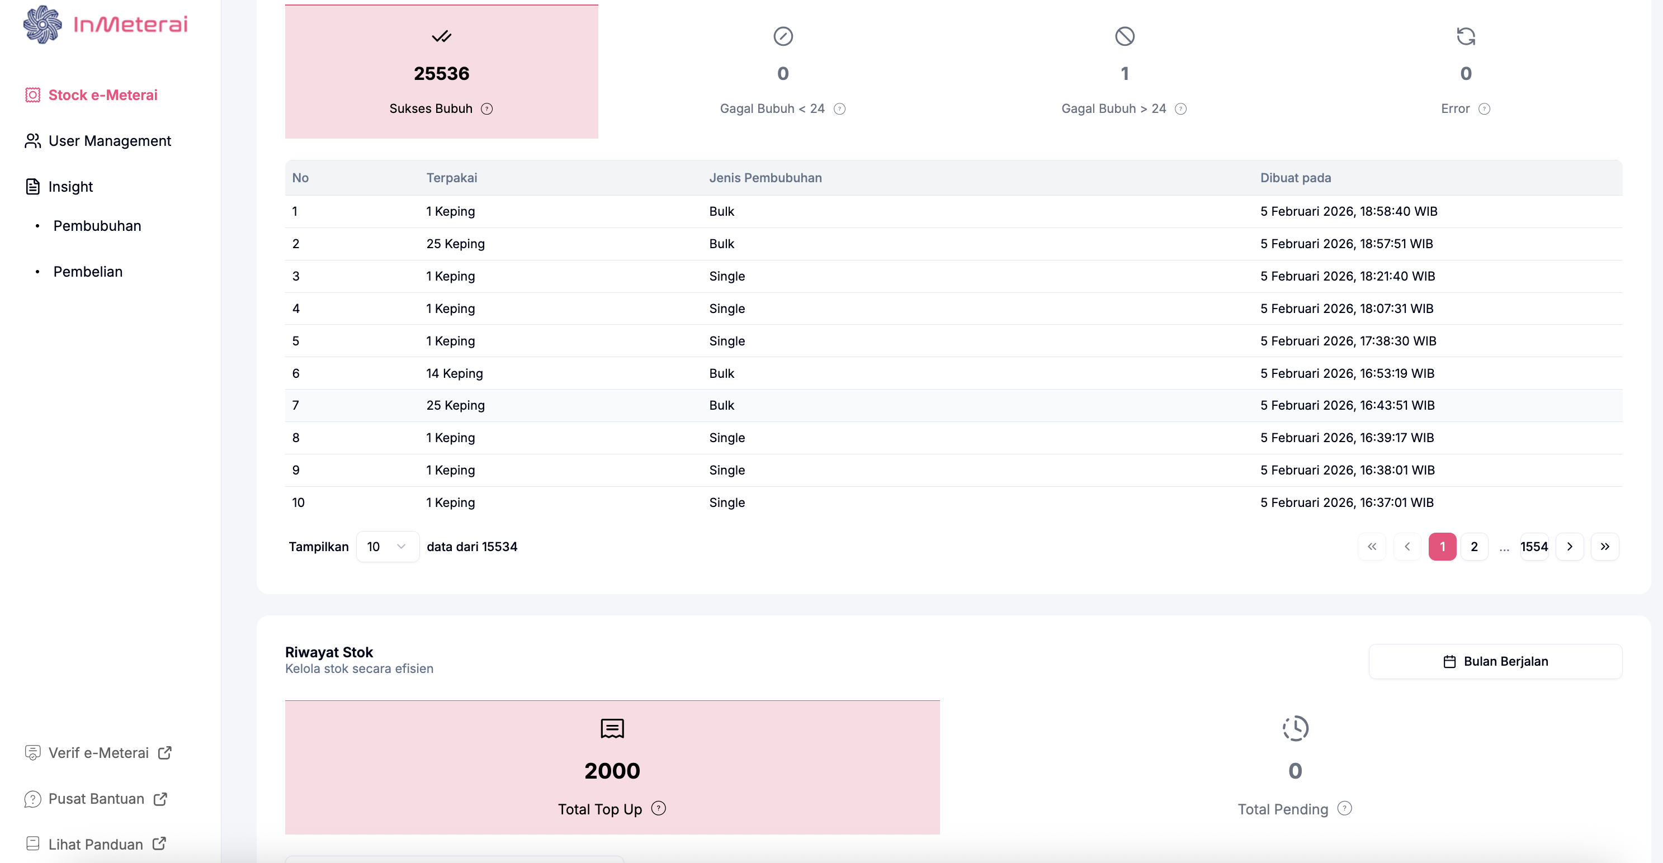Click help icon next to Total Top Up
Image resolution: width=1663 pixels, height=863 pixels.
[x=658, y=808]
